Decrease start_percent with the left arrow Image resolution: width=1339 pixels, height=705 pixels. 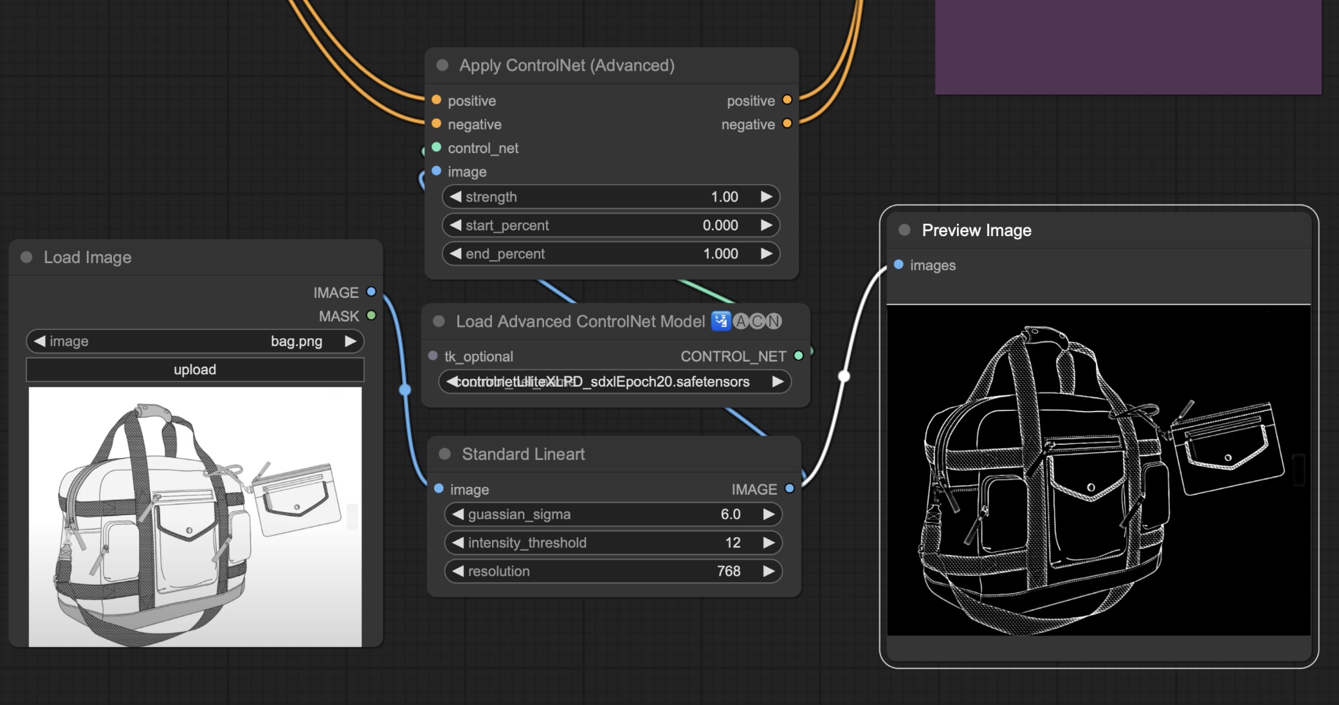pyautogui.click(x=455, y=225)
